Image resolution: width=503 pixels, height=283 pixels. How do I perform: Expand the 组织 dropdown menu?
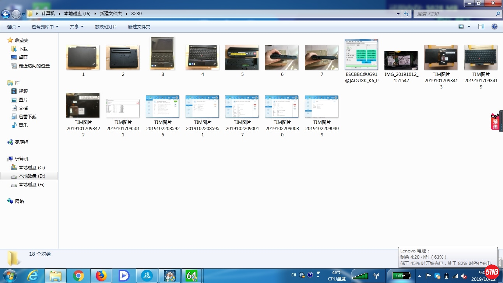click(x=13, y=27)
